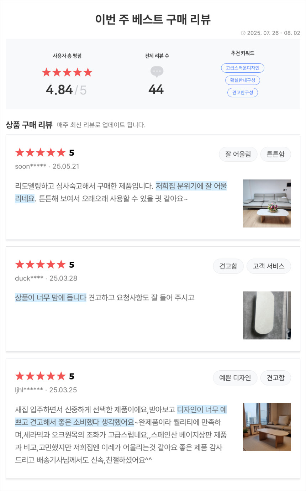Click the star rating in ljhl****** review
The height and width of the screenshot is (491, 306).
41,376
